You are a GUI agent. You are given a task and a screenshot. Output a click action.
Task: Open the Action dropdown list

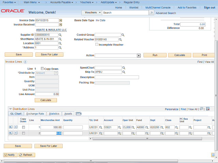click(x=139, y=55)
